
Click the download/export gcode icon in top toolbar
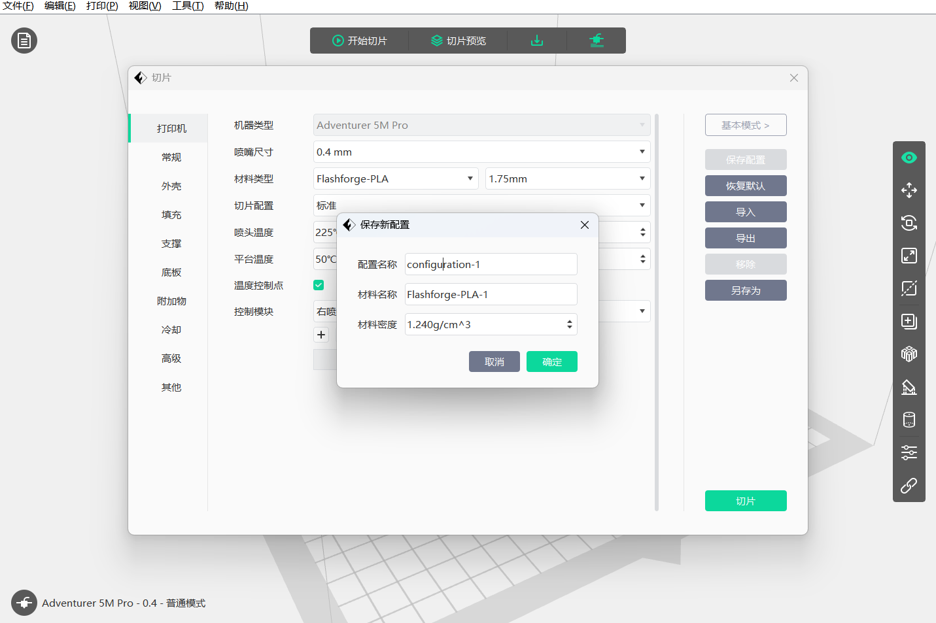click(537, 41)
